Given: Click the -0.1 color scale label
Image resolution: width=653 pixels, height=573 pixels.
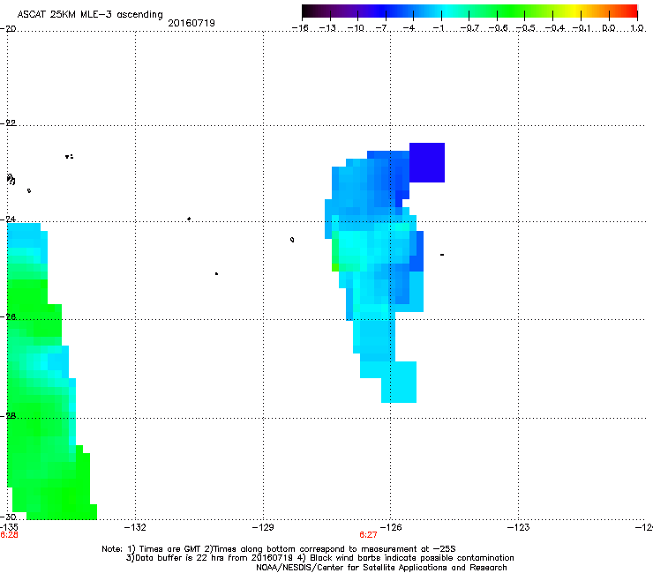Looking at the screenshot, I should pos(582,28).
